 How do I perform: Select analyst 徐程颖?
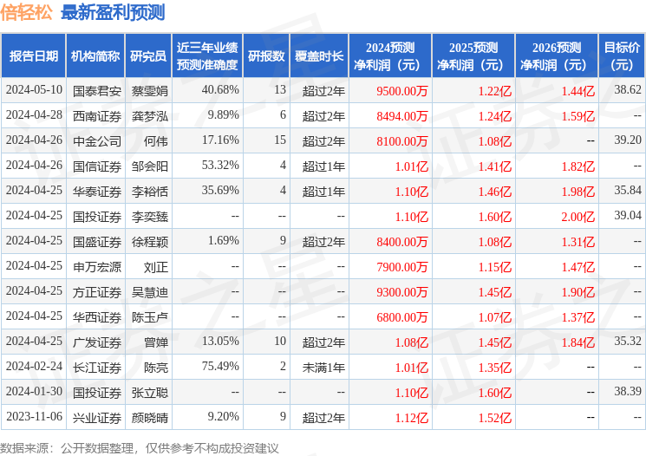point(149,242)
